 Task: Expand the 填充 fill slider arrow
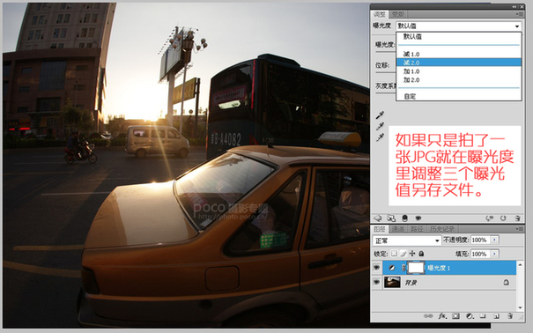pos(494,254)
